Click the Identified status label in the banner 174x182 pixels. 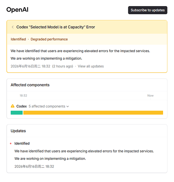click(x=18, y=39)
